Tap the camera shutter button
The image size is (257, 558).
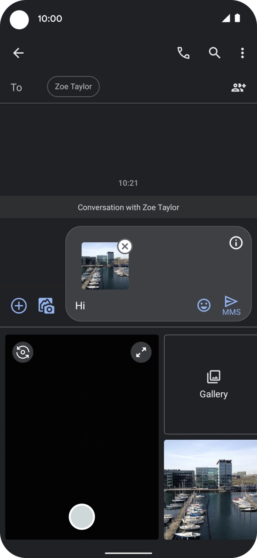(82, 517)
